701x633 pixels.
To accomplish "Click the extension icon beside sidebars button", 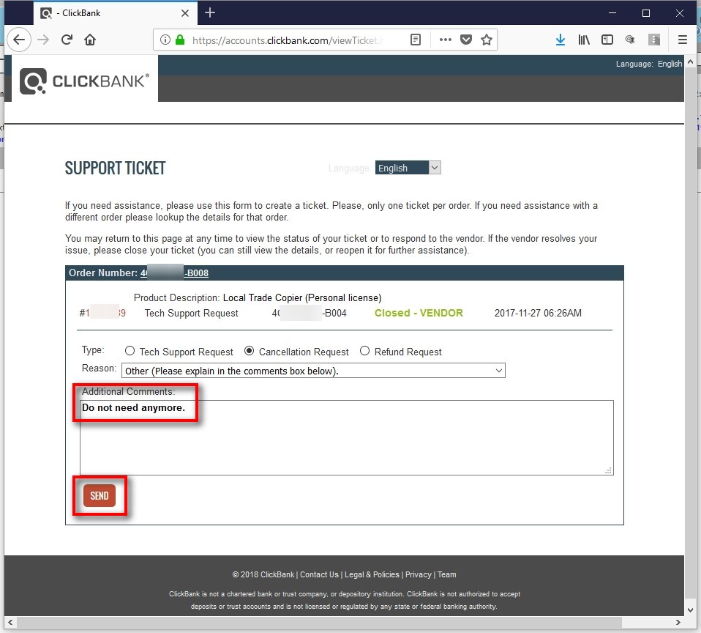I will tap(630, 40).
